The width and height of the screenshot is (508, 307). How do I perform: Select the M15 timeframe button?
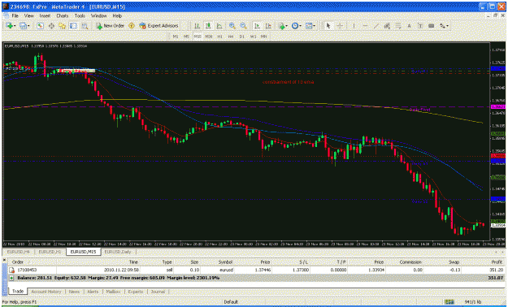pyautogui.click(x=198, y=37)
